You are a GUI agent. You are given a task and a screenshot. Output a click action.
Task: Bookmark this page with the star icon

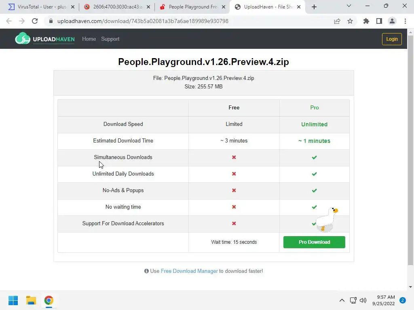pyautogui.click(x=350, y=21)
